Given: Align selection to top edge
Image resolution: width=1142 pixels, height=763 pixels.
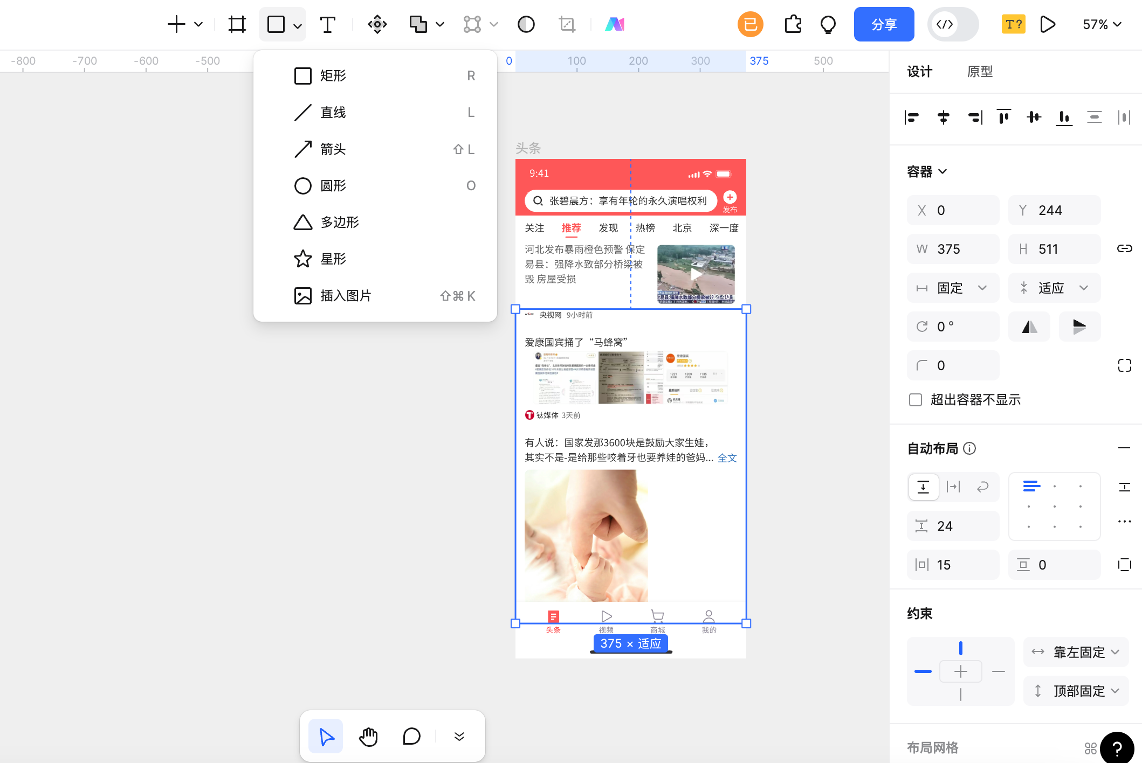Looking at the screenshot, I should 1003,117.
